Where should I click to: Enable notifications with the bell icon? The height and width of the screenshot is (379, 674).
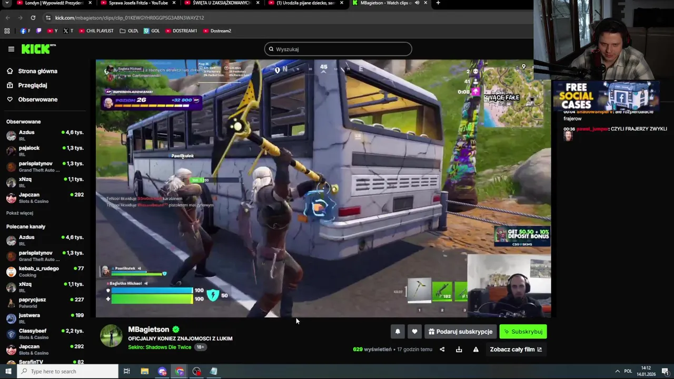tap(398, 332)
